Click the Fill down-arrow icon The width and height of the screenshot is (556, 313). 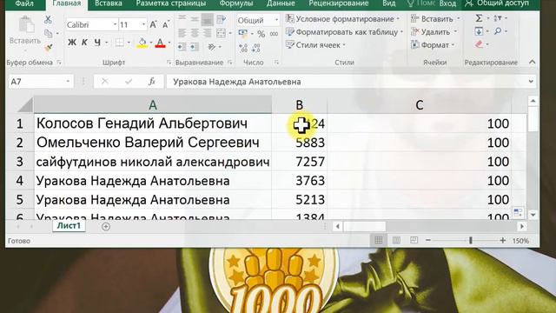tap(479, 31)
